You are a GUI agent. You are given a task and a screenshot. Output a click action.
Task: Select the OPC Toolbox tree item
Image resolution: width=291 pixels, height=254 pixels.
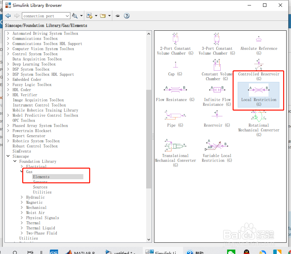click(x=24, y=121)
